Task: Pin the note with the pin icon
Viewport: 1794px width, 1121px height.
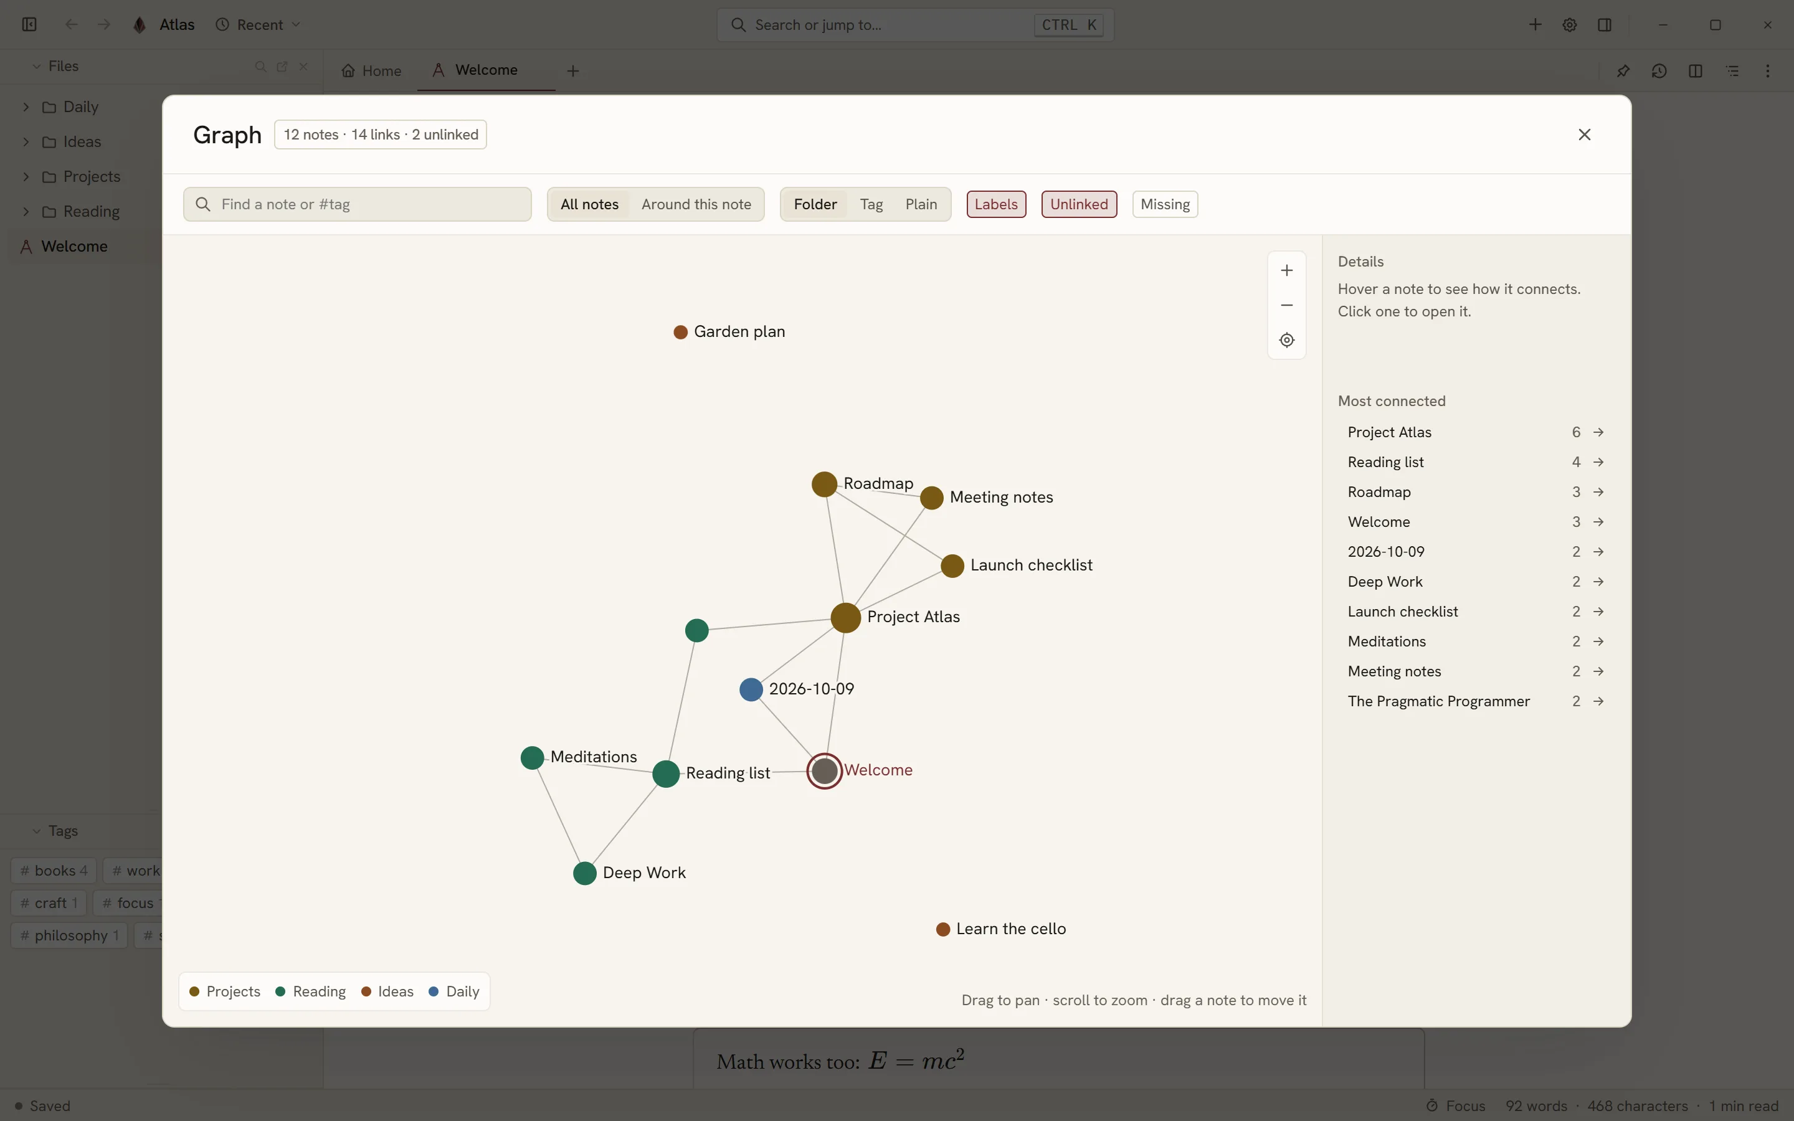Action: click(1623, 70)
